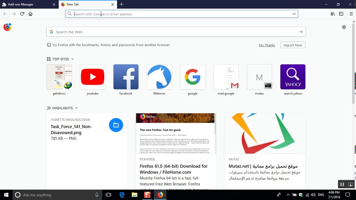Click the browser Back arrow button
Image resolution: width=356 pixels, height=200 pixels.
[x=5, y=14]
